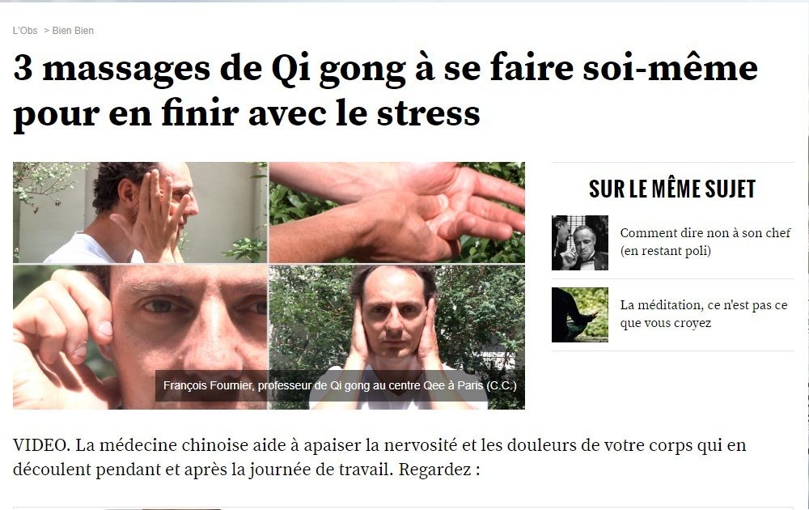Click the (C.C.) photo credit in the caption
The height and width of the screenshot is (510, 809).
[x=501, y=385]
